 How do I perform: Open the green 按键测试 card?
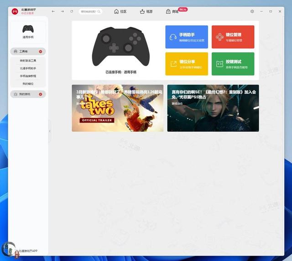[233, 64]
